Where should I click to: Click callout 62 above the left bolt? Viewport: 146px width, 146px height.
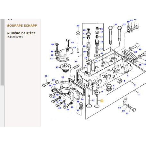pos(46,76)
